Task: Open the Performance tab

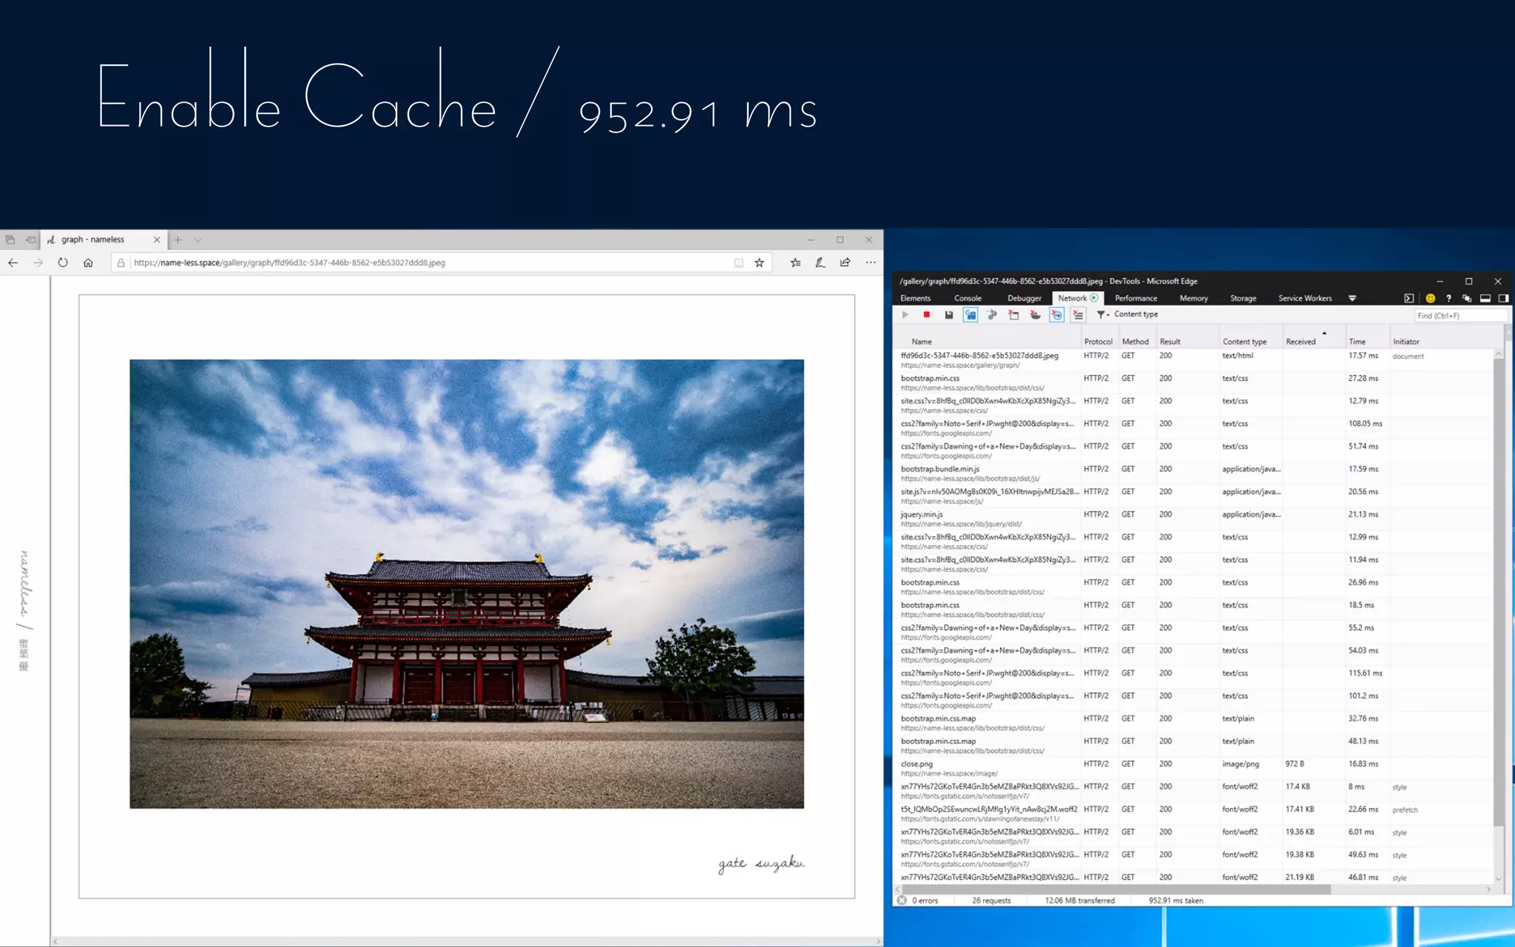Action: pos(1136,298)
